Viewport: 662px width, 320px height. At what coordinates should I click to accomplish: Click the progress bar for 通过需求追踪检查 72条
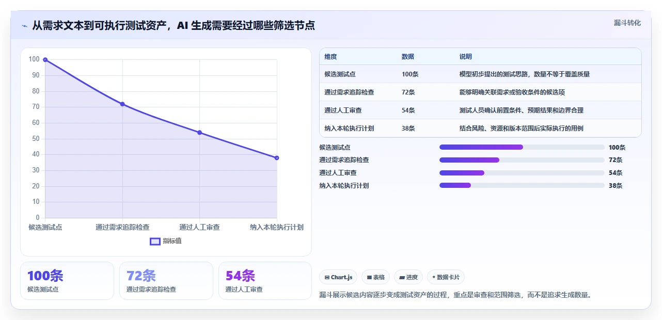pos(522,160)
